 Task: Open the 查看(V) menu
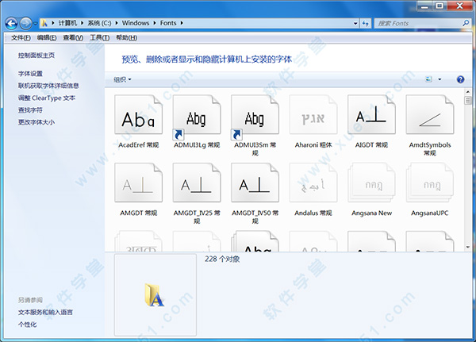73,37
